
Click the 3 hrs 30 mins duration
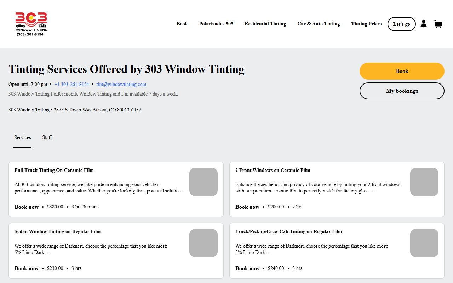click(x=85, y=207)
